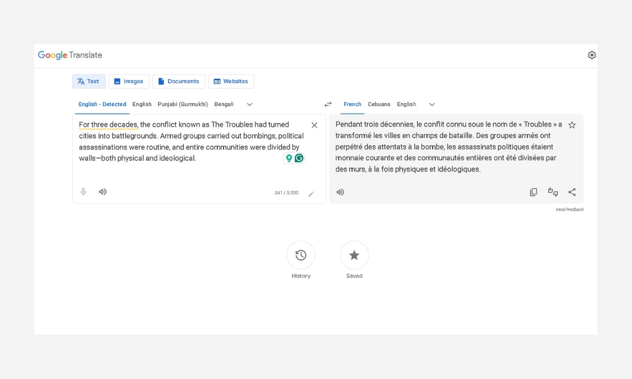Choose Bengali as source language
The image size is (632, 379).
click(224, 104)
